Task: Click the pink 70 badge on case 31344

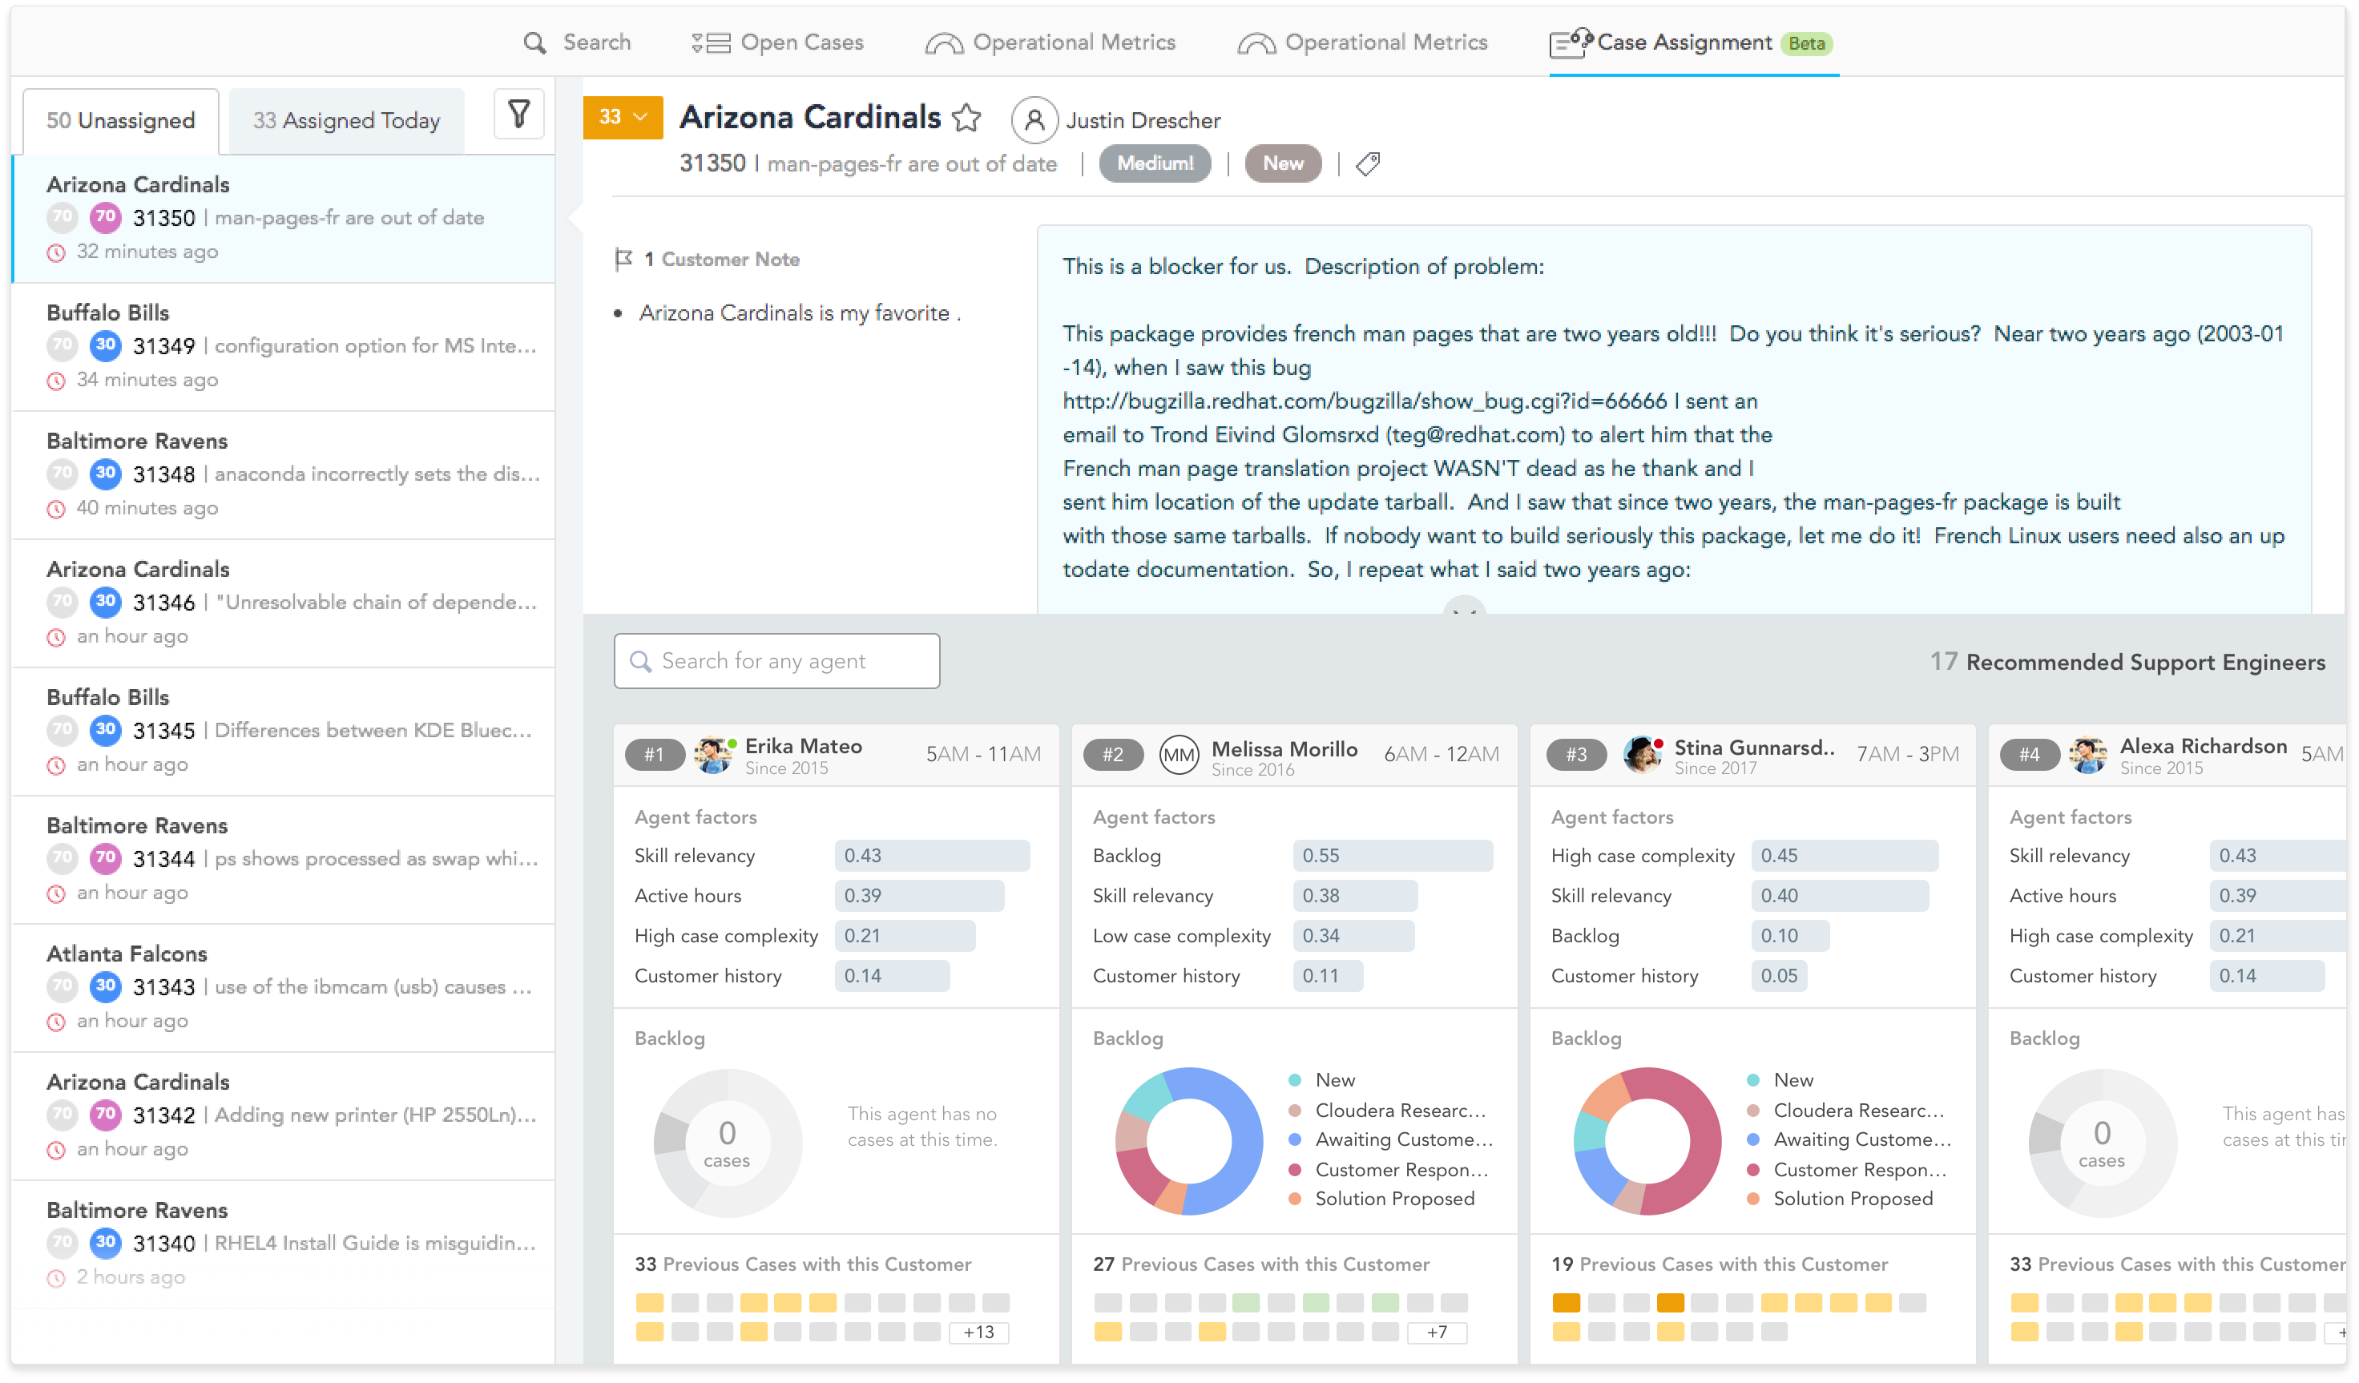Action: pos(106,859)
